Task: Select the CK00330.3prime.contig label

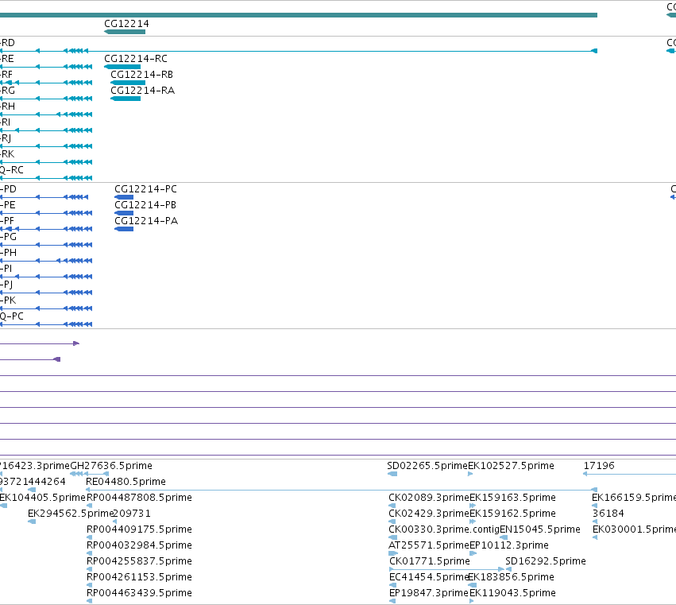Action: (444, 529)
